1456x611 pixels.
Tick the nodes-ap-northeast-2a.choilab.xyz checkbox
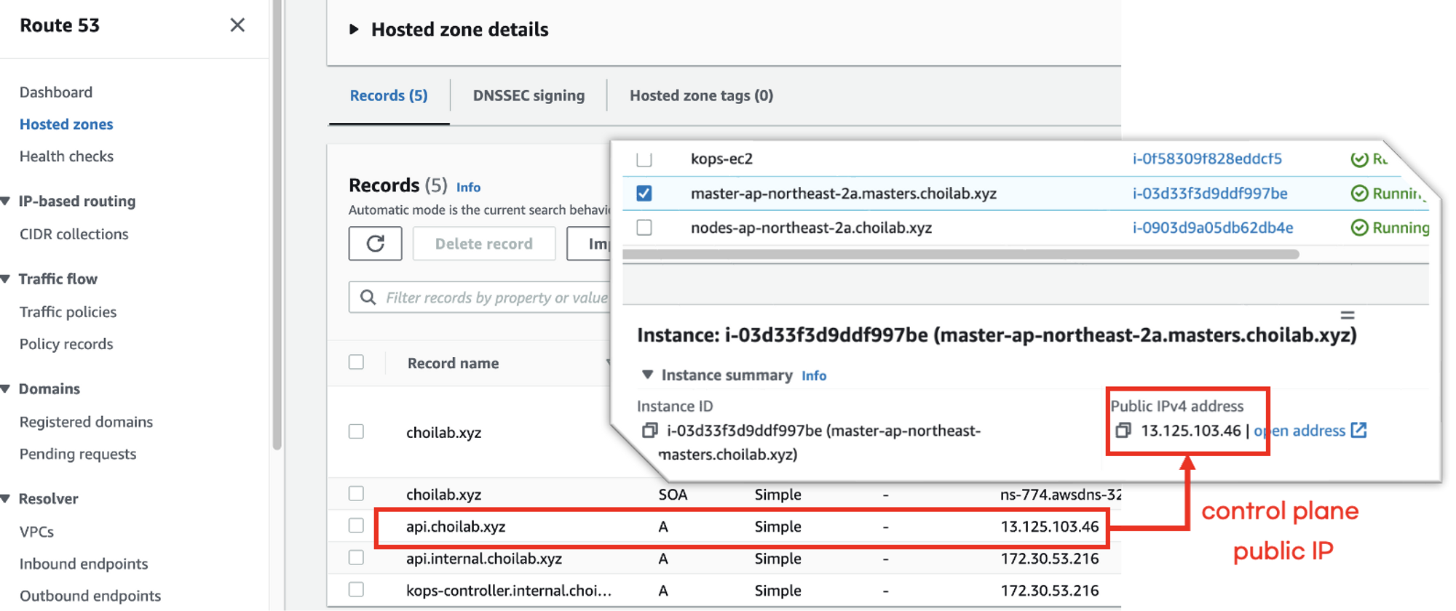(x=644, y=228)
